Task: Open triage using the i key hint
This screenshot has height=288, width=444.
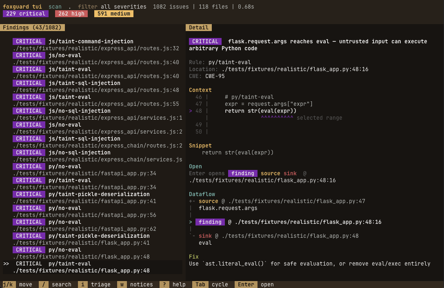Action: tap(82, 284)
